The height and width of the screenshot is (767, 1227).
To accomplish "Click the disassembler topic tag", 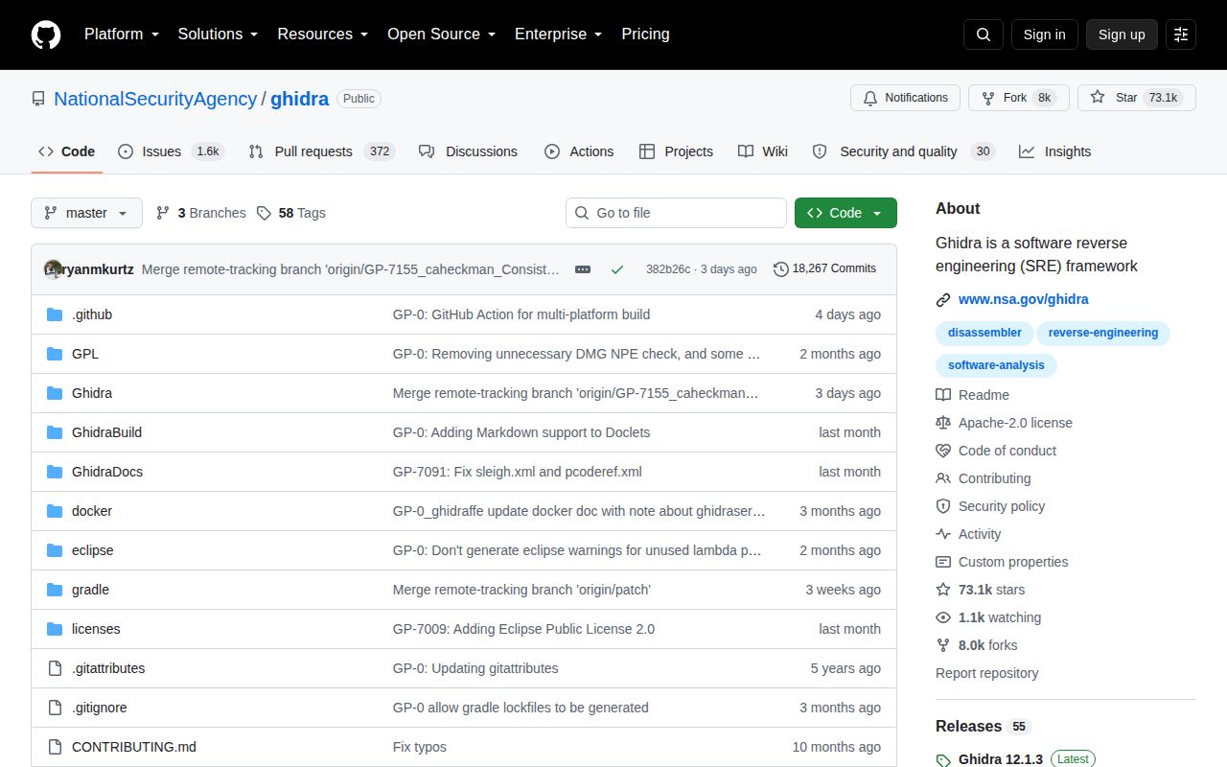I will coord(984,333).
